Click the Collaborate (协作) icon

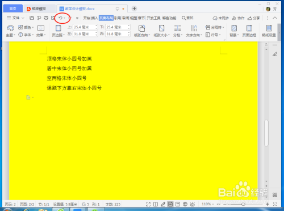(x=234, y=18)
